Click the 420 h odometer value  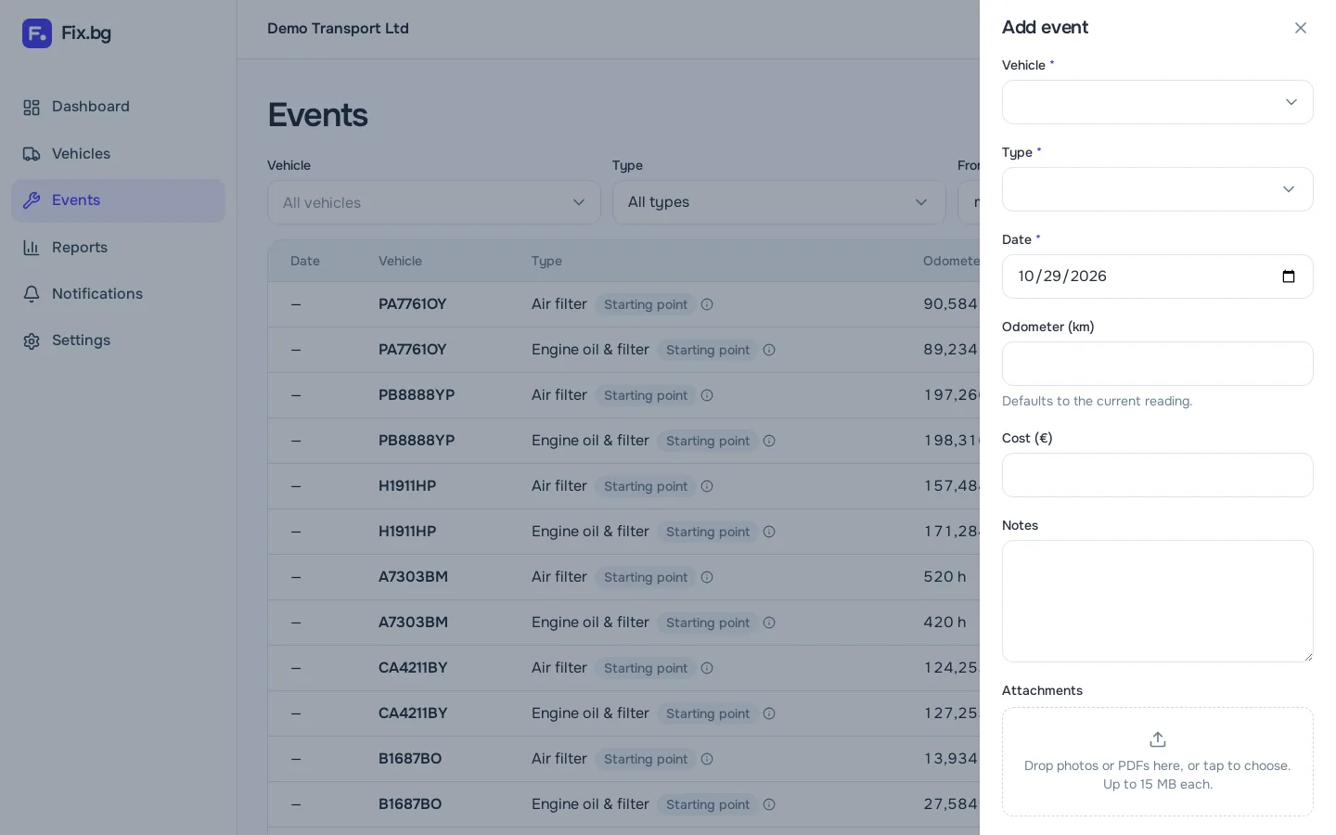(944, 623)
